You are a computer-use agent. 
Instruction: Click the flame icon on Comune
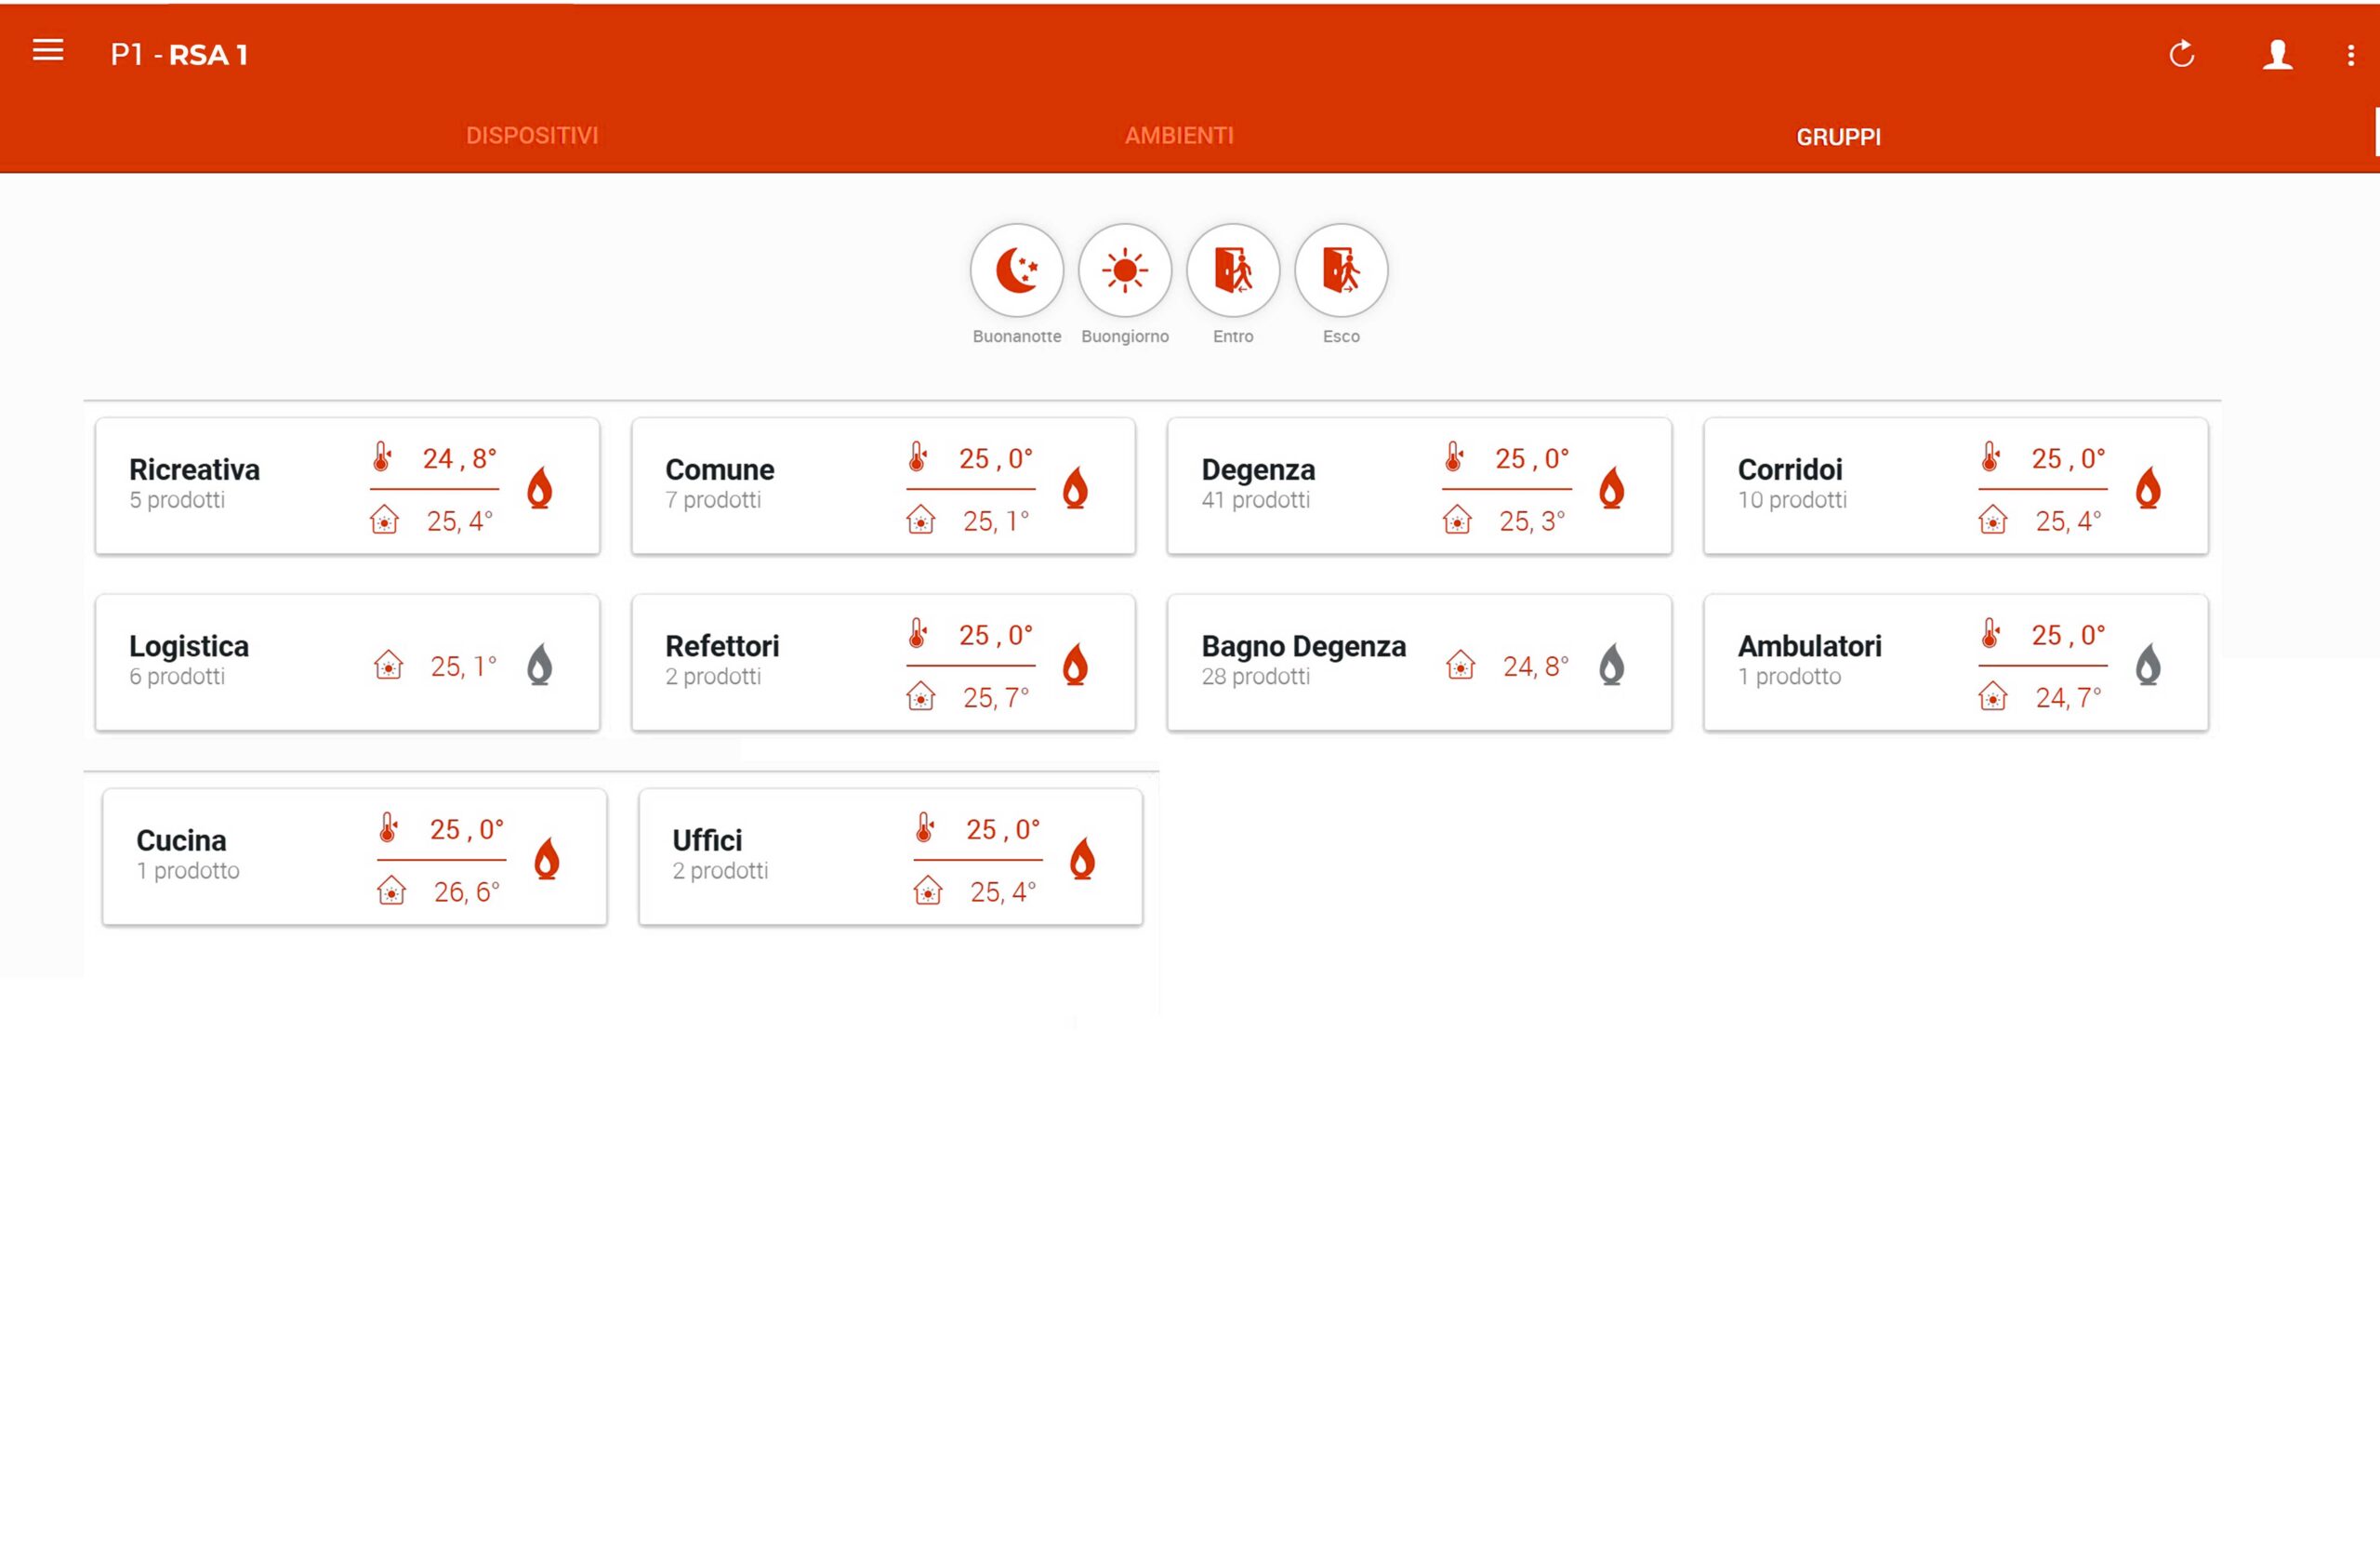(1075, 488)
